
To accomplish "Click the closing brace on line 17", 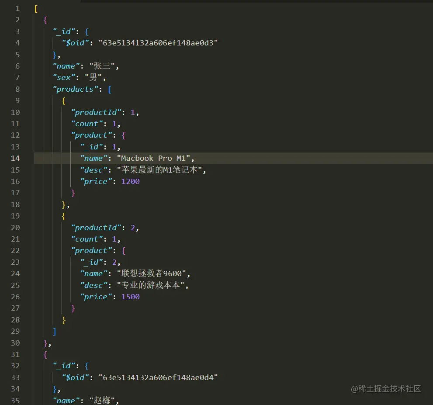I will (73, 193).
